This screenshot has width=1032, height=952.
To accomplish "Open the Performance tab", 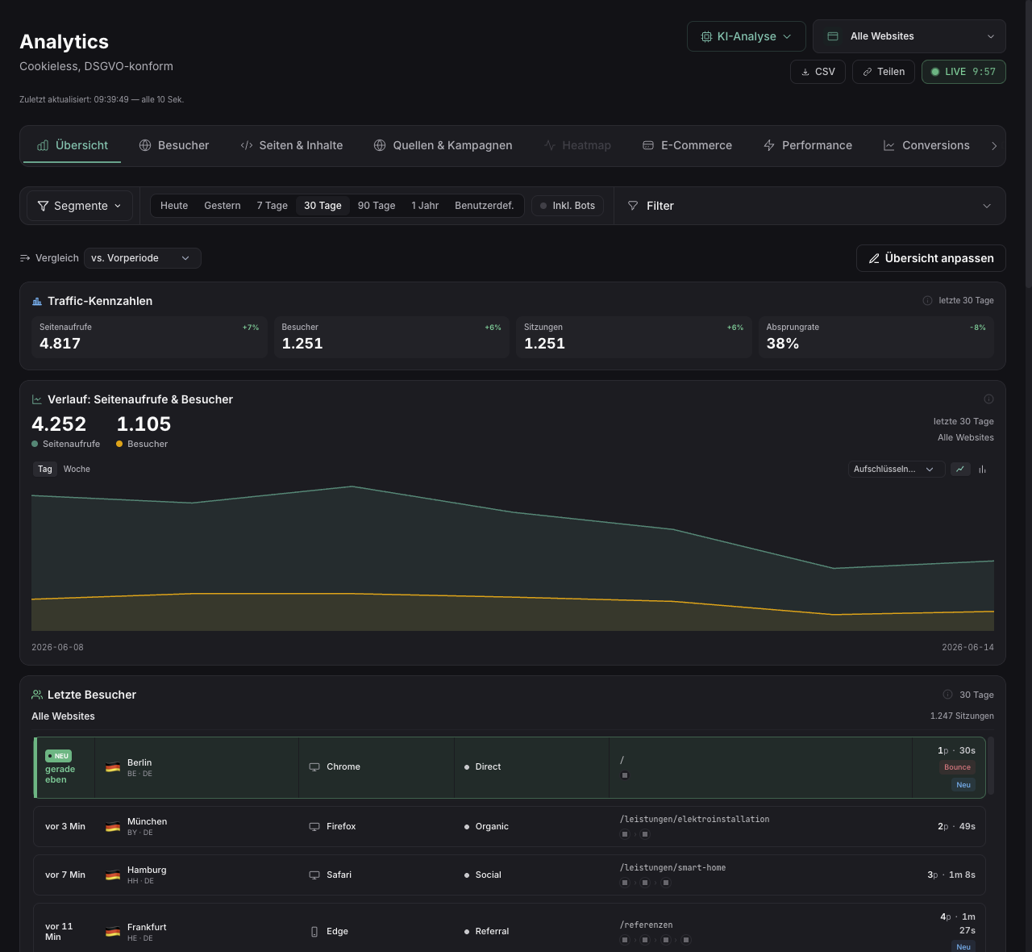I will coord(808,145).
